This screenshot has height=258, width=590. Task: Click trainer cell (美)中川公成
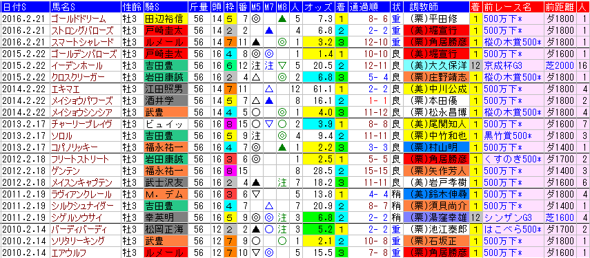[x=436, y=89]
